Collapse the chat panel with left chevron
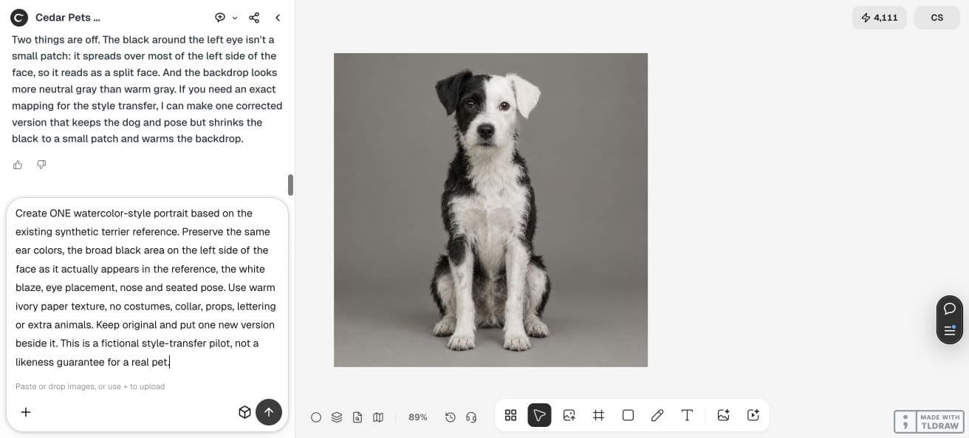Viewport: 969px width, 438px height. tap(278, 18)
